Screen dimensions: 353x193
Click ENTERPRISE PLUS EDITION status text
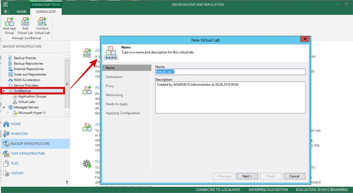coord(268,190)
